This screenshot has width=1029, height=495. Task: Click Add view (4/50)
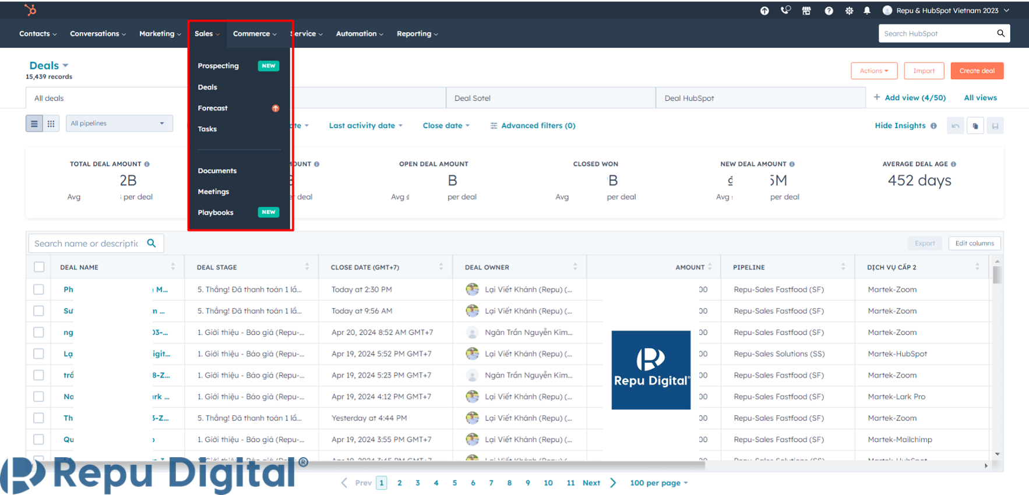pos(910,98)
